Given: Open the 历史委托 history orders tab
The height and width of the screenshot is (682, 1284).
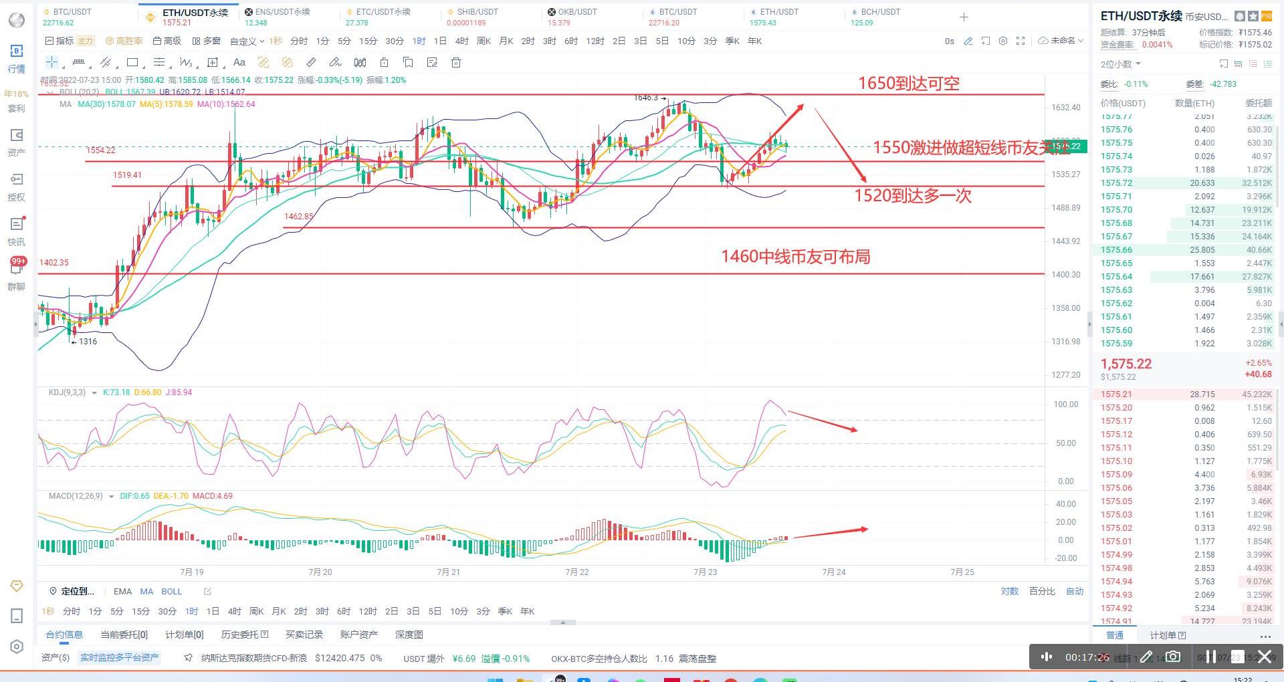Looking at the screenshot, I should (244, 635).
